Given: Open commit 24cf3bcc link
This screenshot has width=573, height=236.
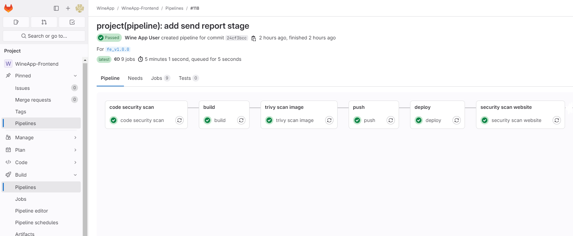Looking at the screenshot, I should (236, 38).
